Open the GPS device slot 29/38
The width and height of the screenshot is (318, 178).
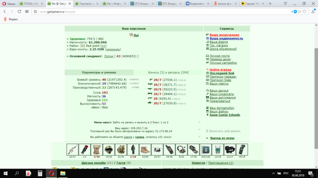[x=169, y=149]
